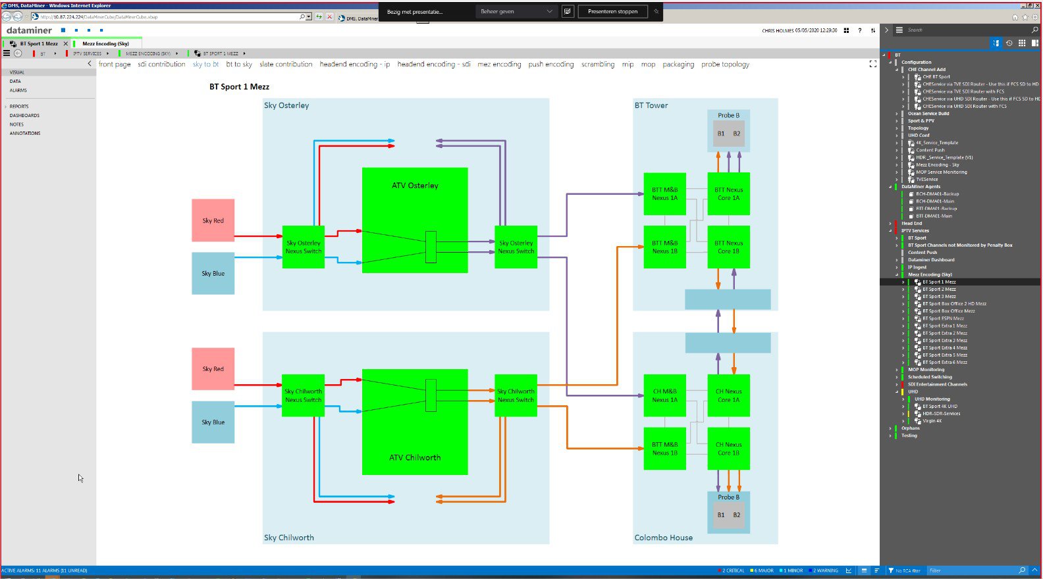Open the Beheer geven dropdown
The image size is (1043, 579).
pyautogui.click(x=517, y=11)
